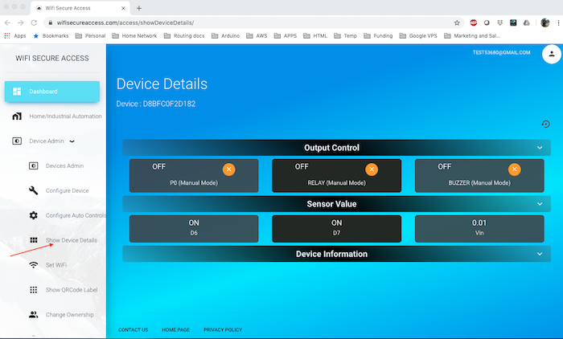
Task: Open Show Device Details page
Action: point(71,240)
